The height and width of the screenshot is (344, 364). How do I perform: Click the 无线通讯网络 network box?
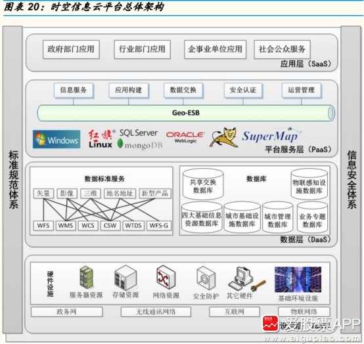click(156, 312)
